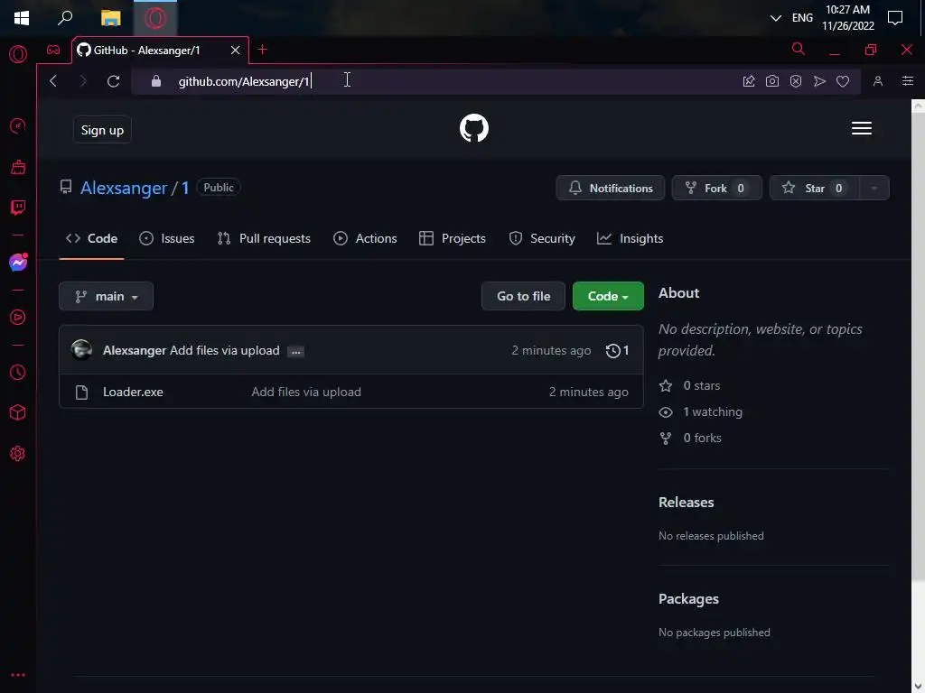The image size is (925, 693).
Task: Open the Twitch sidebar panel
Action: (x=18, y=208)
